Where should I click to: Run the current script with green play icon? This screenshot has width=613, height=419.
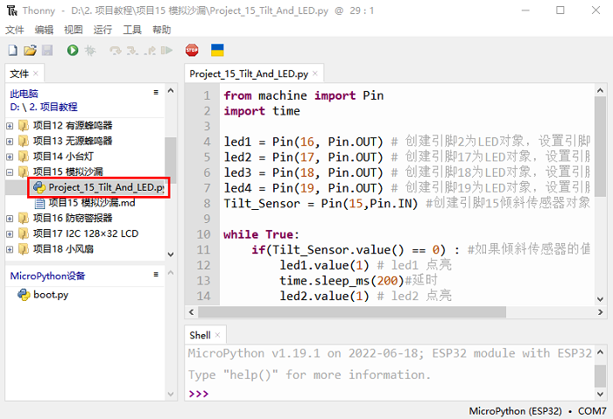tap(73, 51)
